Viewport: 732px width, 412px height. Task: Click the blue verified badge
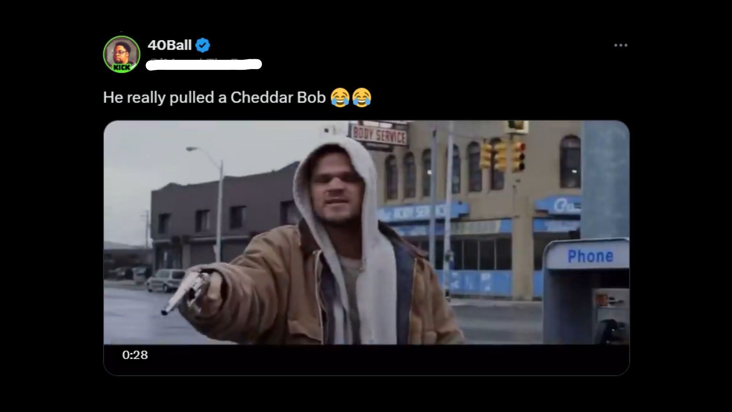pyautogui.click(x=202, y=45)
